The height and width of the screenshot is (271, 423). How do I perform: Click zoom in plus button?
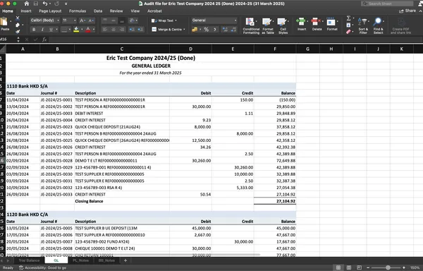tap(404, 267)
